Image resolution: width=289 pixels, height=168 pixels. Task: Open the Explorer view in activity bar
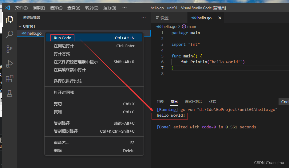coord(10,20)
